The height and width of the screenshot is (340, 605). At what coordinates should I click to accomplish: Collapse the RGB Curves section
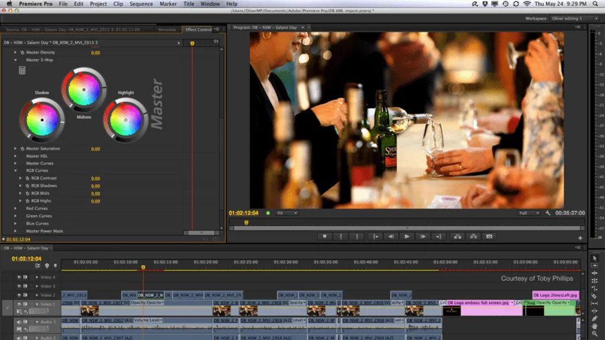[15, 171]
